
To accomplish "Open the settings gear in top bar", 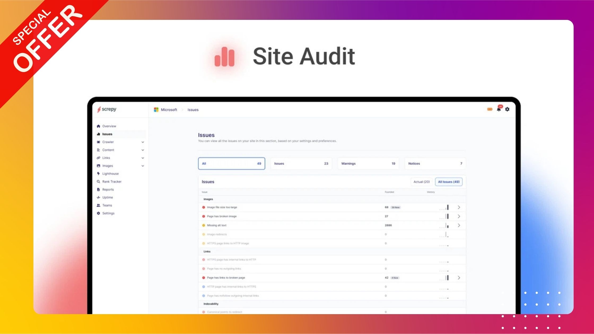I will pos(507,109).
